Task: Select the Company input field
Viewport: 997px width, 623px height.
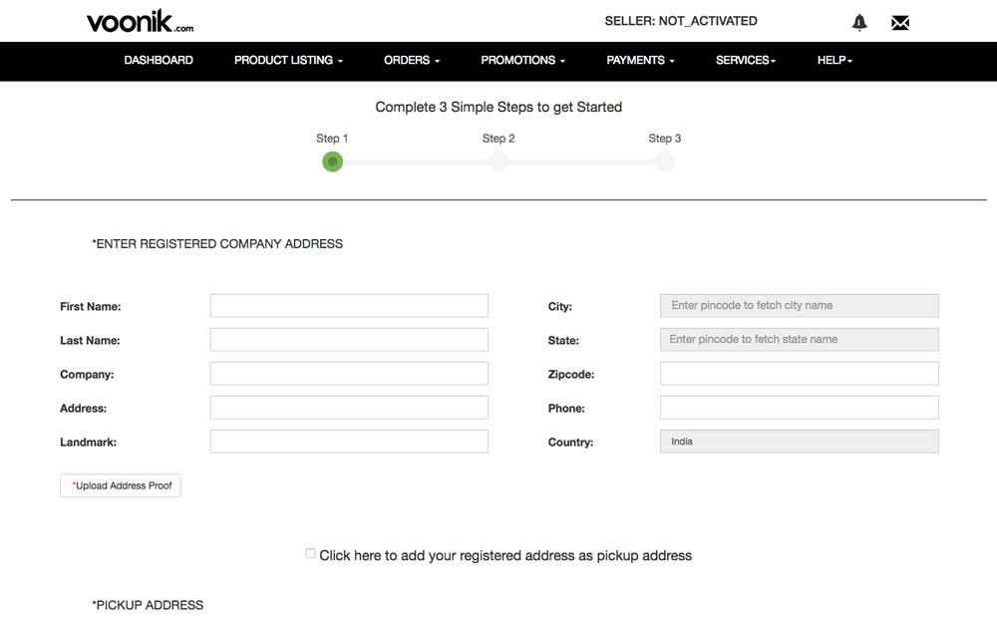Action: coord(348,373)
